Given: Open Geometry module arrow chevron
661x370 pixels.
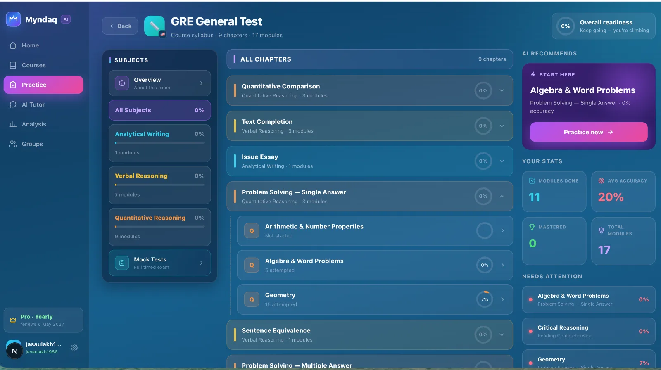Looking at the screenshot, I should click(x=502, y=299).
